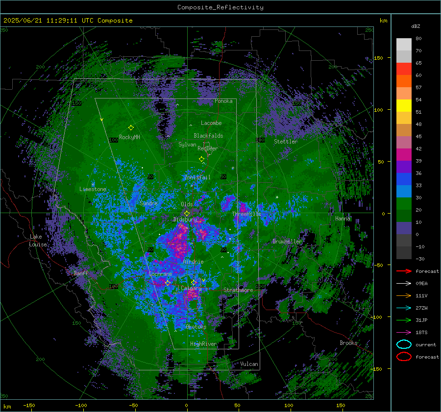Click the Sylvan label
441x412 pixels.
click(187, 144)
